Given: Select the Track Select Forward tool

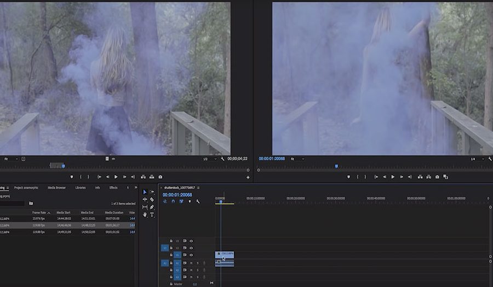Looking at the screenshot, I should [152, 192].
